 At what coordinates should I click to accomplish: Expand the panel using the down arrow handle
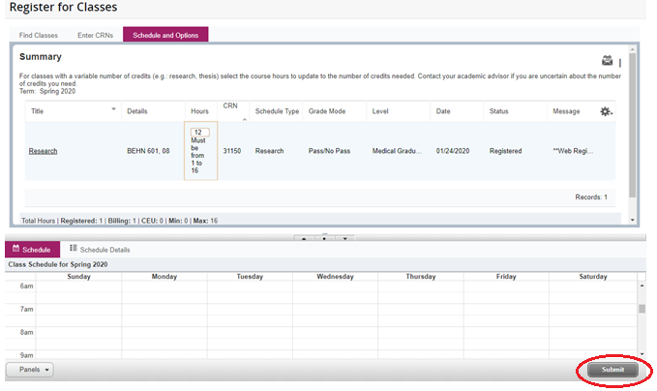coord(344,237)
